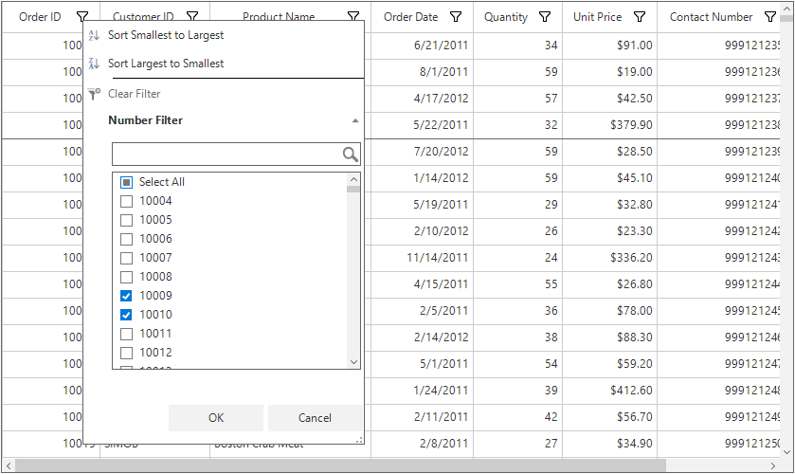Open the Order ID column filter icon
The height and width of the screenshot is (474, 795).
[x=82, y=17]
